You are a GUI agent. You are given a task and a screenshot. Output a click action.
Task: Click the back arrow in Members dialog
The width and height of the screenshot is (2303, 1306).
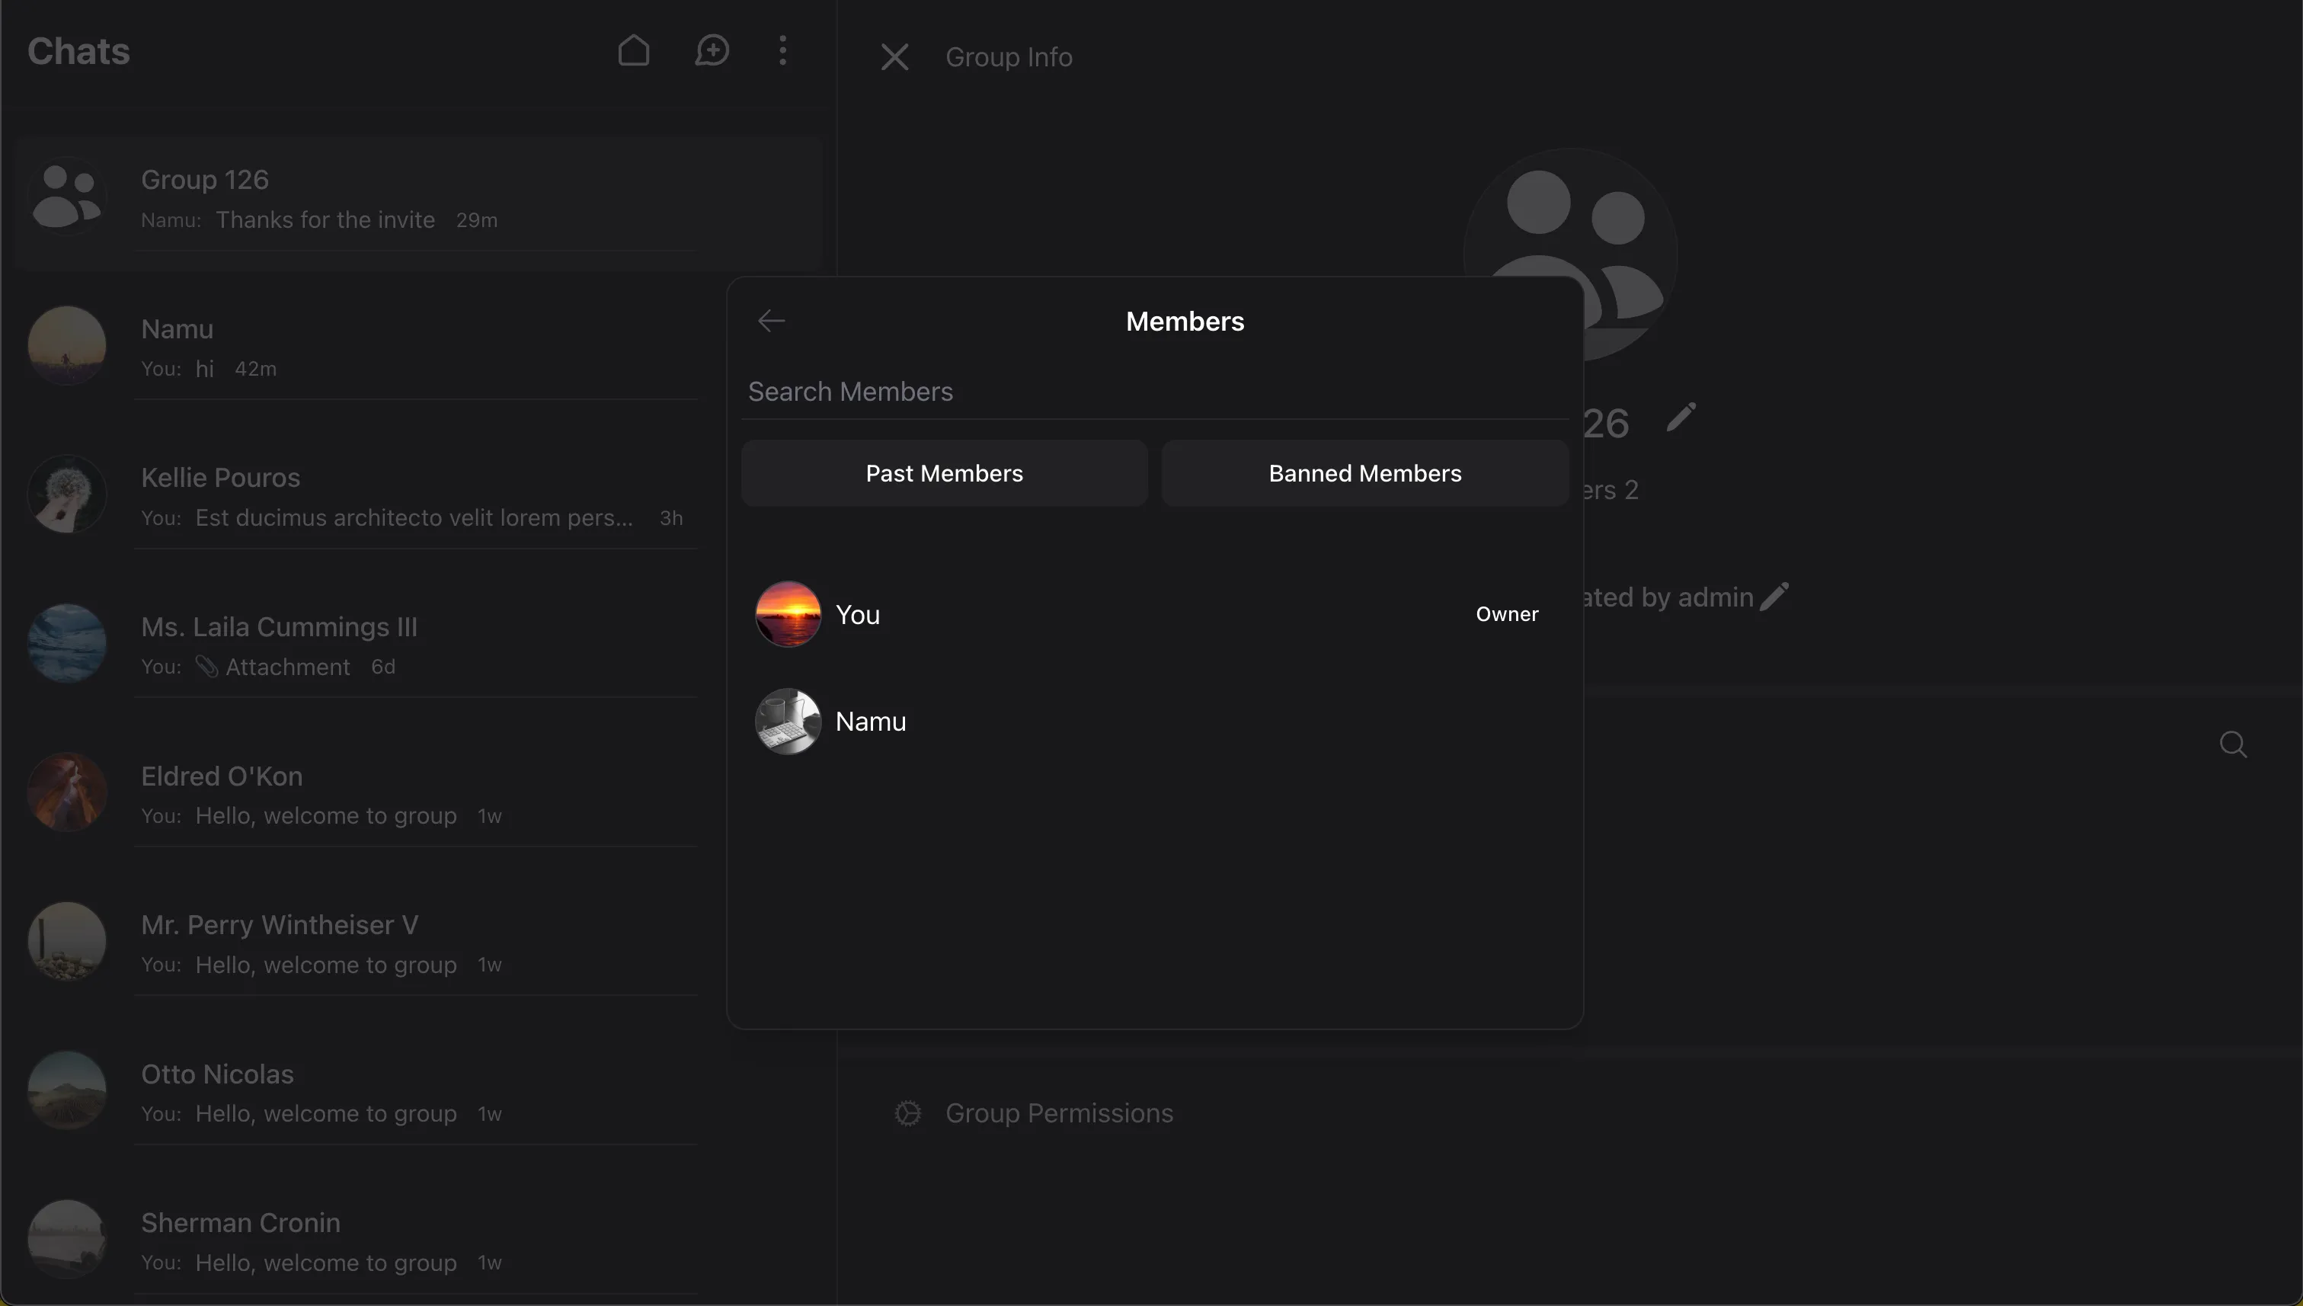(x=771, y=321)
